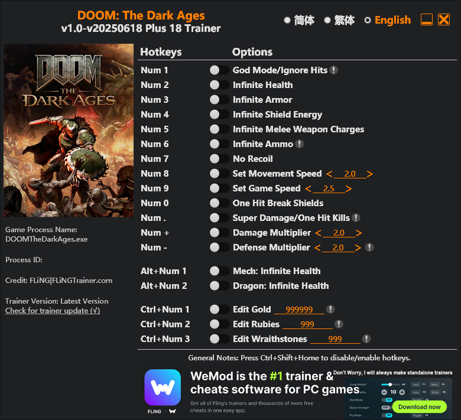Click the DOOM The Dark Ages cover art
The height and width of the screenshot is (420, 461).
[69, 131]
